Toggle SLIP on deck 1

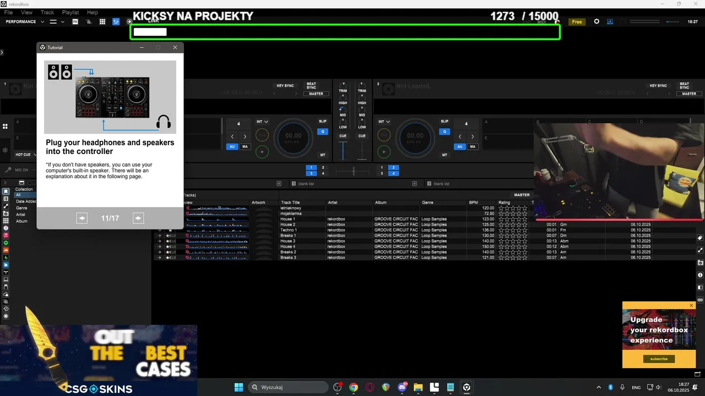click(x=322, y=121)
